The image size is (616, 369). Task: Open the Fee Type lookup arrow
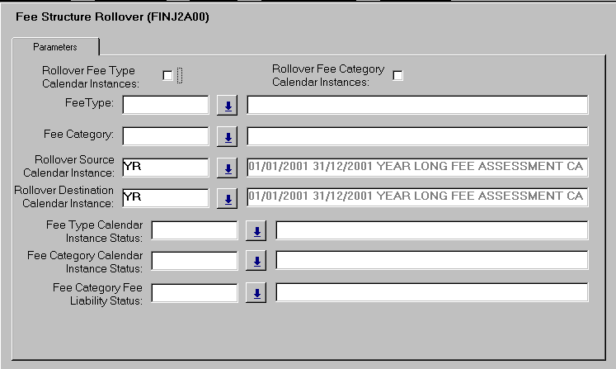[x=228, y=105]
